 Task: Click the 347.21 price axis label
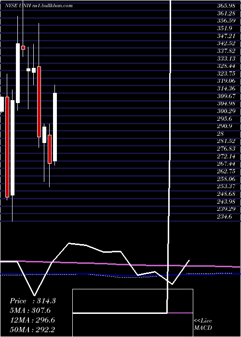point(226,36)
